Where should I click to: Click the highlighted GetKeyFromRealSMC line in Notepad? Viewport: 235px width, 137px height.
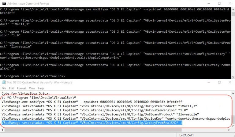(92, 123)
